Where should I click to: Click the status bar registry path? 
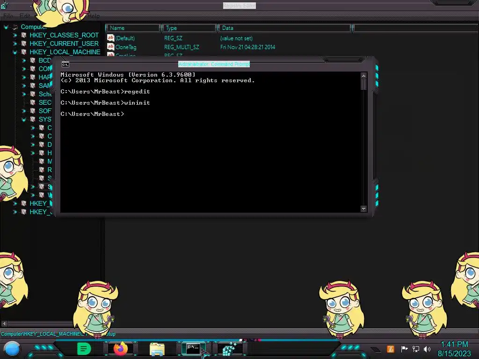coord(58,334)
